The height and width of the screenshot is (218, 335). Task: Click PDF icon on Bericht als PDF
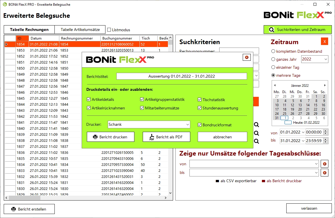152,137
